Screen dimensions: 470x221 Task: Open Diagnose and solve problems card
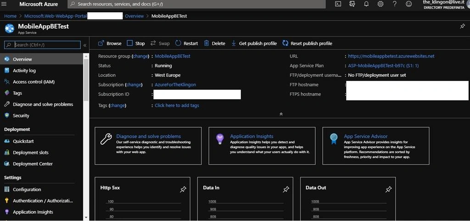click(148, 146)
